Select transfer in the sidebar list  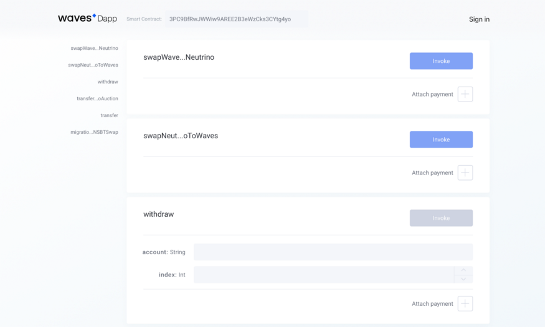pos(109,115)
